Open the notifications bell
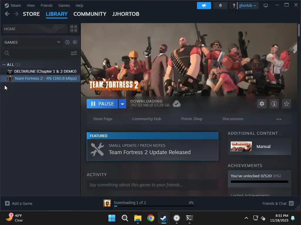The width and height of the screenshot is (301, 225). click(x=220, y=6)
